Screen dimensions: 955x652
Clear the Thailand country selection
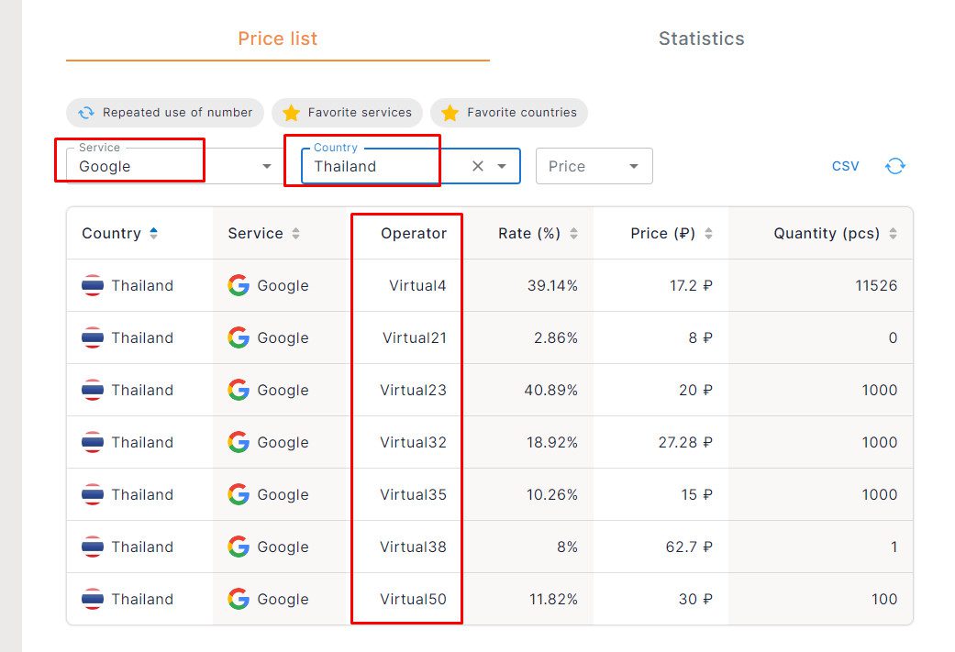point(478,166)
